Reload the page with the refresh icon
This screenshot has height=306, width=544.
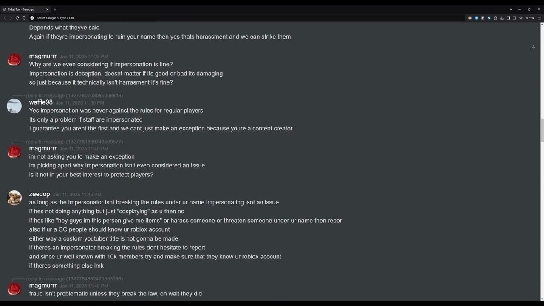click(17, 18)
